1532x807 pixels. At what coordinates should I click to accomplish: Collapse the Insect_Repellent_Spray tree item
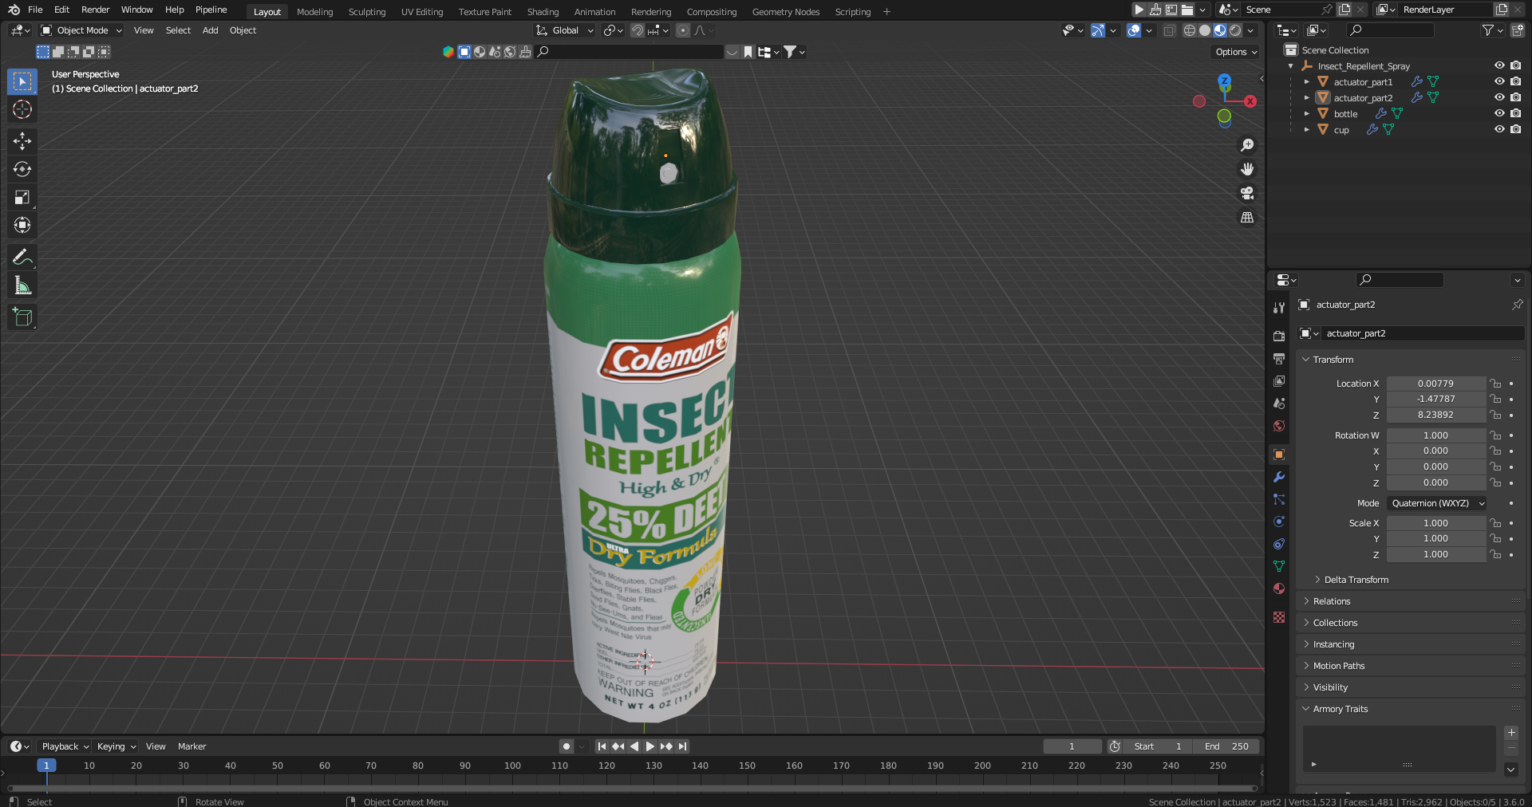(1290, 65)
